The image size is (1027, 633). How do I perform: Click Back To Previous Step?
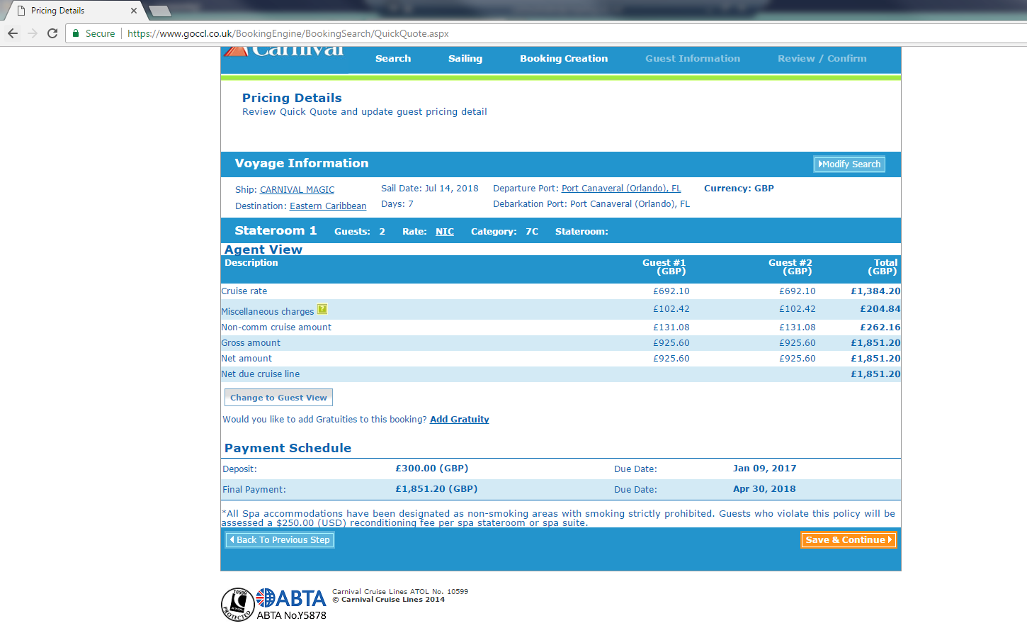coord(280,540)
